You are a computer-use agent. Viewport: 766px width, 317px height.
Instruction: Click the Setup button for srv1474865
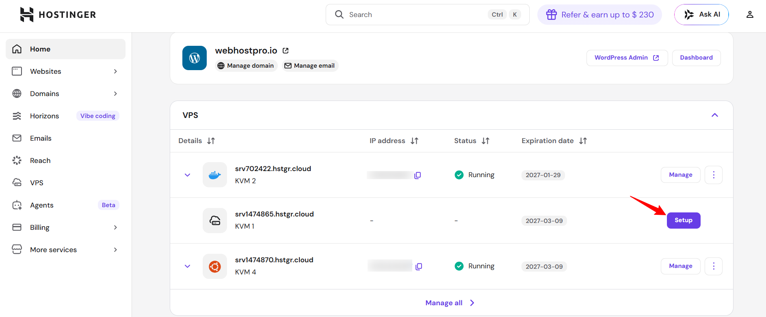coord(684,221)
